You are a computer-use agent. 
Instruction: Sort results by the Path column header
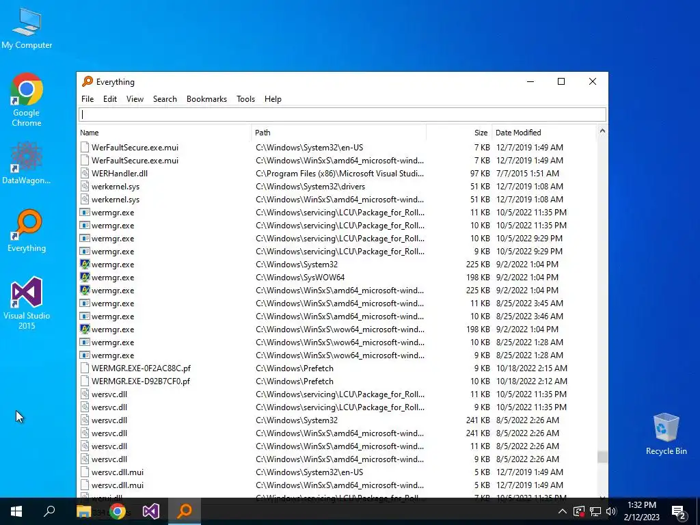338,133
